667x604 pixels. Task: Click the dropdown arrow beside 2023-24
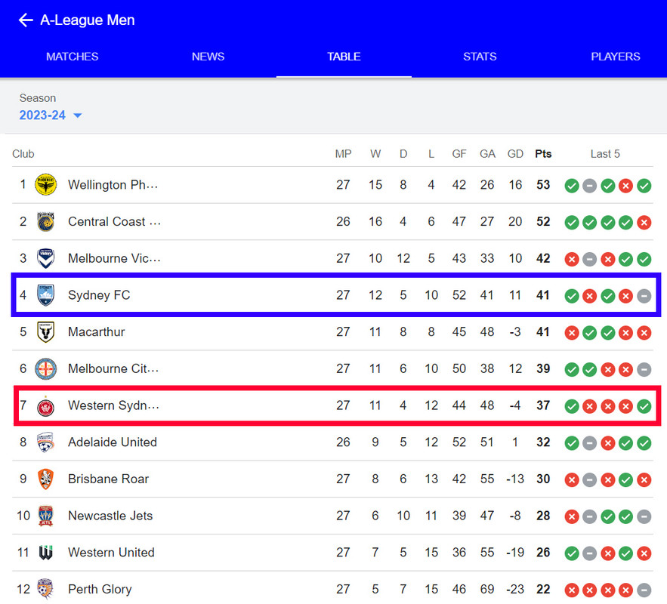pyautogui.click(x=77, y=116)
